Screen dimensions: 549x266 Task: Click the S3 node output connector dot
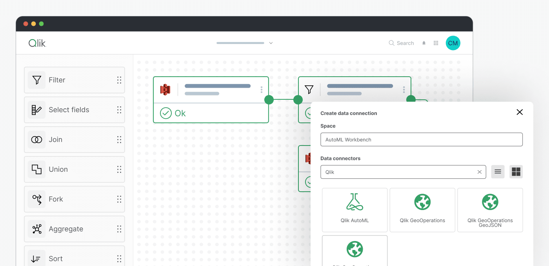click(269, 100)
